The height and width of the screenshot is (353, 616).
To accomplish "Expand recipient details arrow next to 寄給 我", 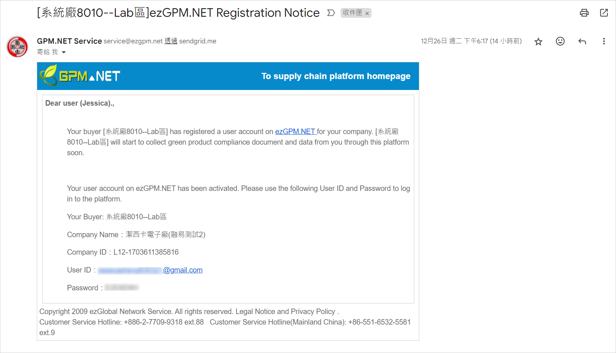I will point(64,52).
